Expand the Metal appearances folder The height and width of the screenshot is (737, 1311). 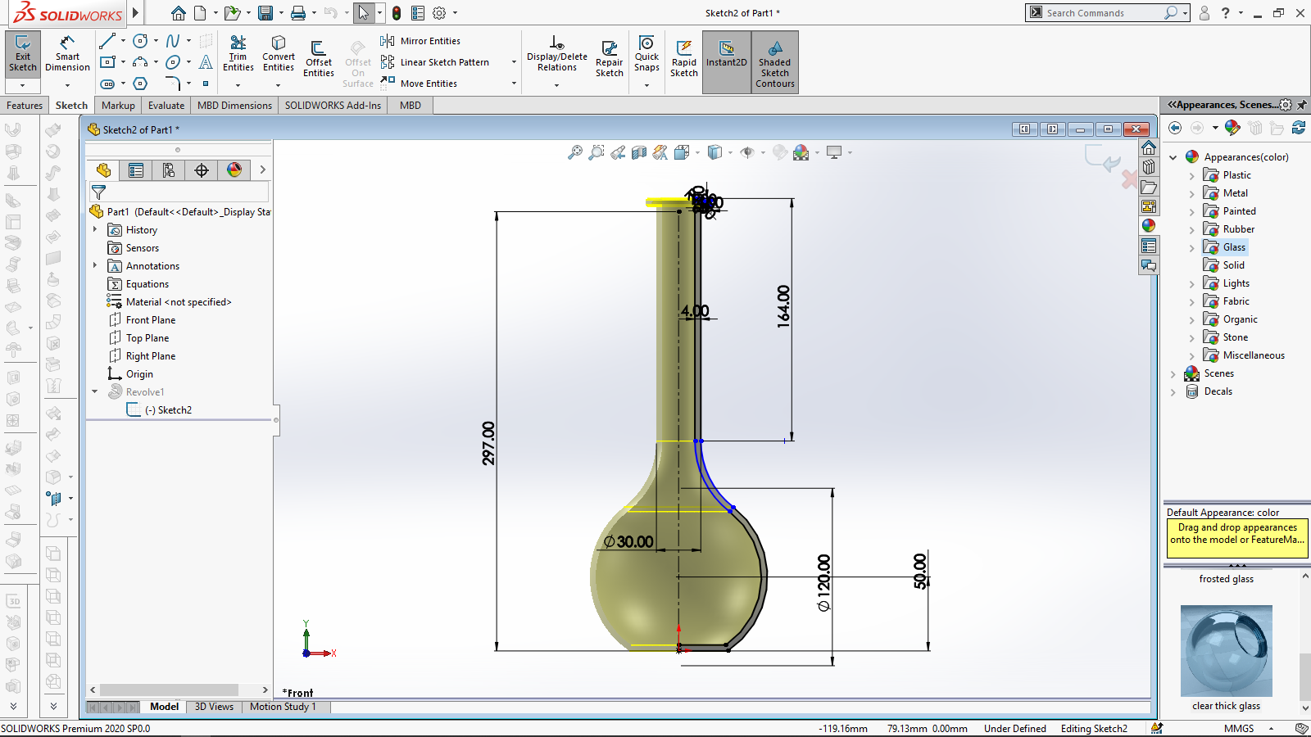point(1192,194)
